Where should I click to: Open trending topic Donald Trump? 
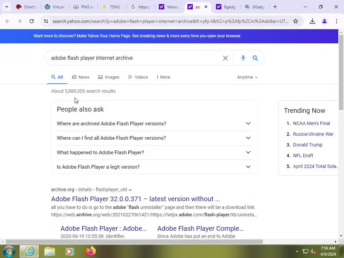point(308,145)
